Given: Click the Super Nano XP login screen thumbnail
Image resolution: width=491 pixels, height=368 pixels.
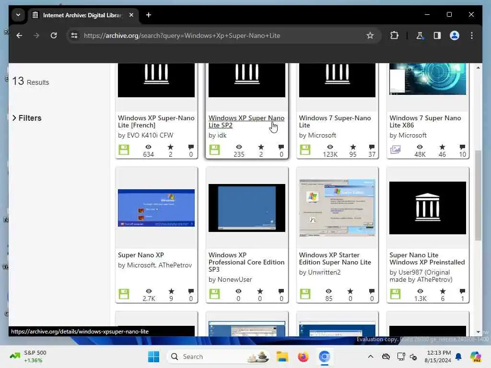Looking at the screenshot, I should pos(156,208).
